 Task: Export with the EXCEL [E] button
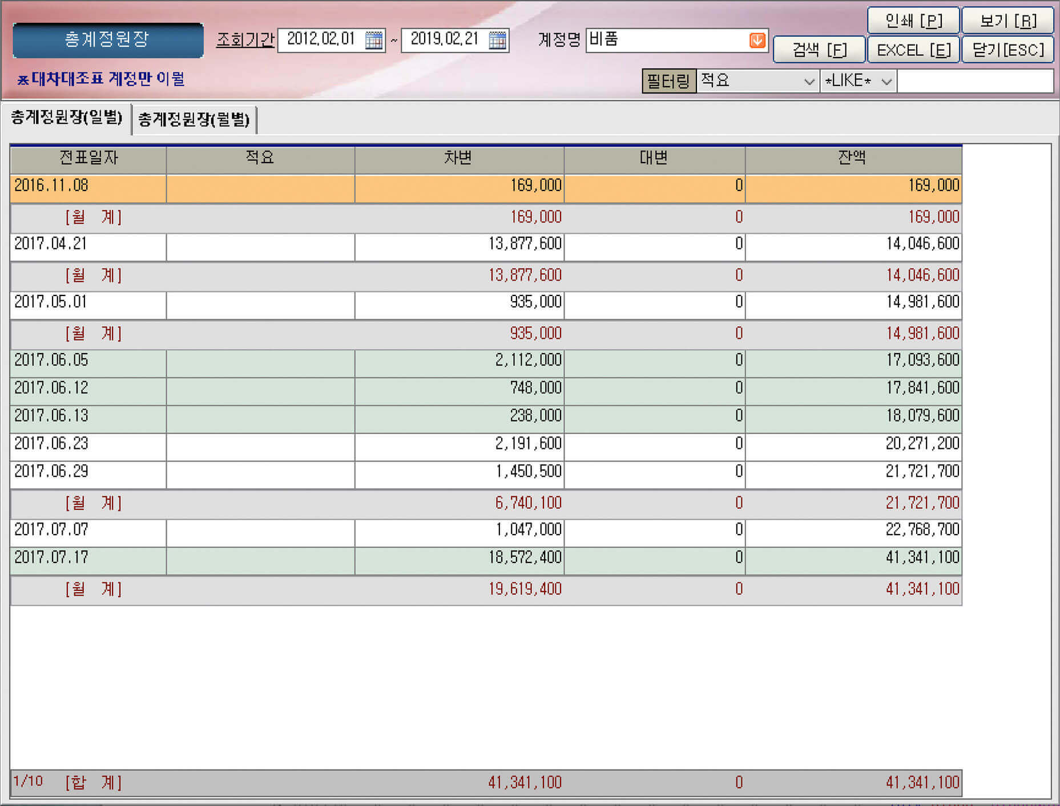913,50
